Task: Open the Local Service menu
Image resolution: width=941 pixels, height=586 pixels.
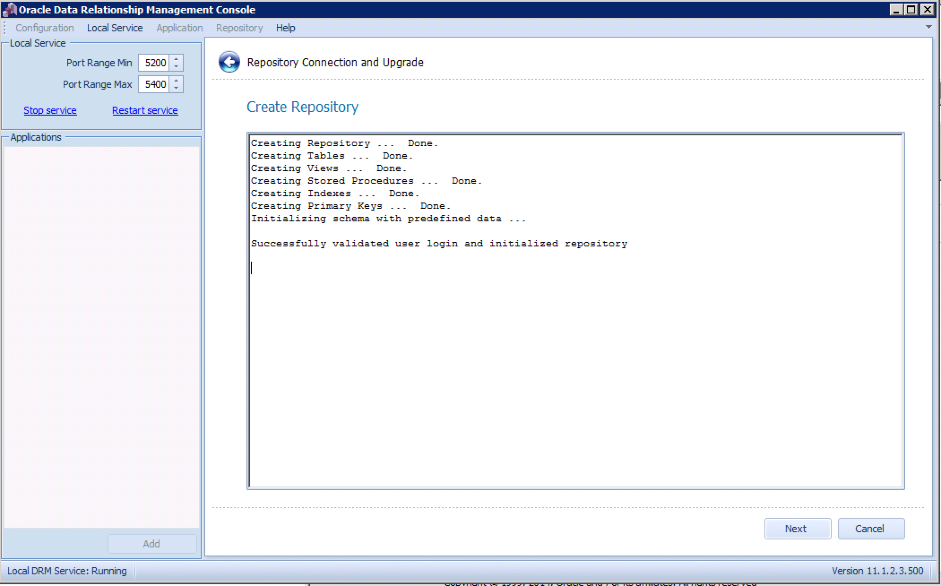Action: coord(115,28)
